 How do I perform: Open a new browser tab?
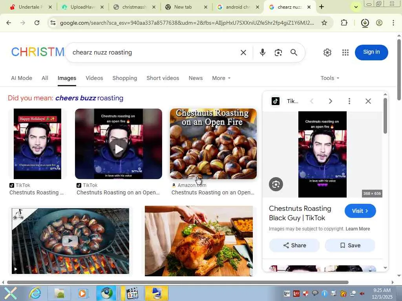(322, 7)
